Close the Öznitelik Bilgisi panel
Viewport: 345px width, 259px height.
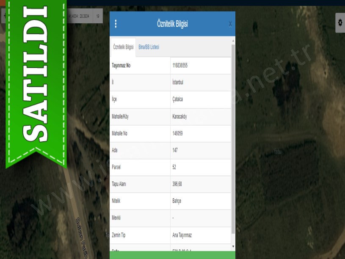[x=230, y=24]
